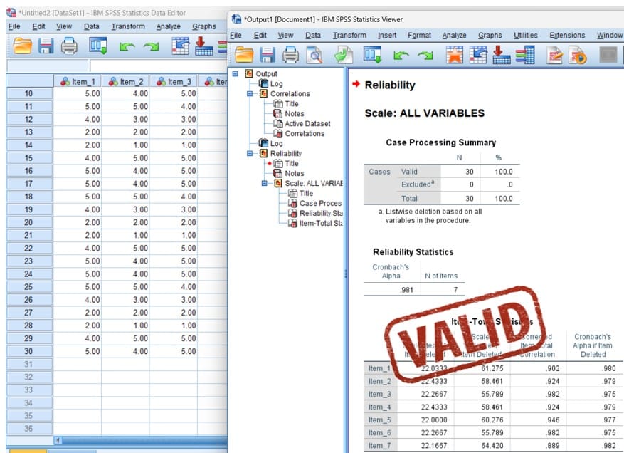
Task: Collapse the Output root tree node
Action: (236, 73)
